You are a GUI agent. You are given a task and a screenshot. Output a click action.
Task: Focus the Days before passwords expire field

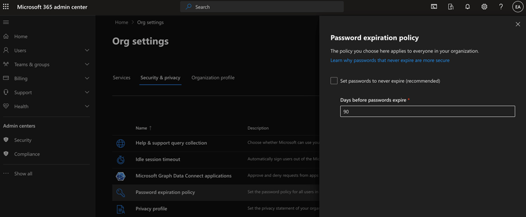click(x=428, y=111)
